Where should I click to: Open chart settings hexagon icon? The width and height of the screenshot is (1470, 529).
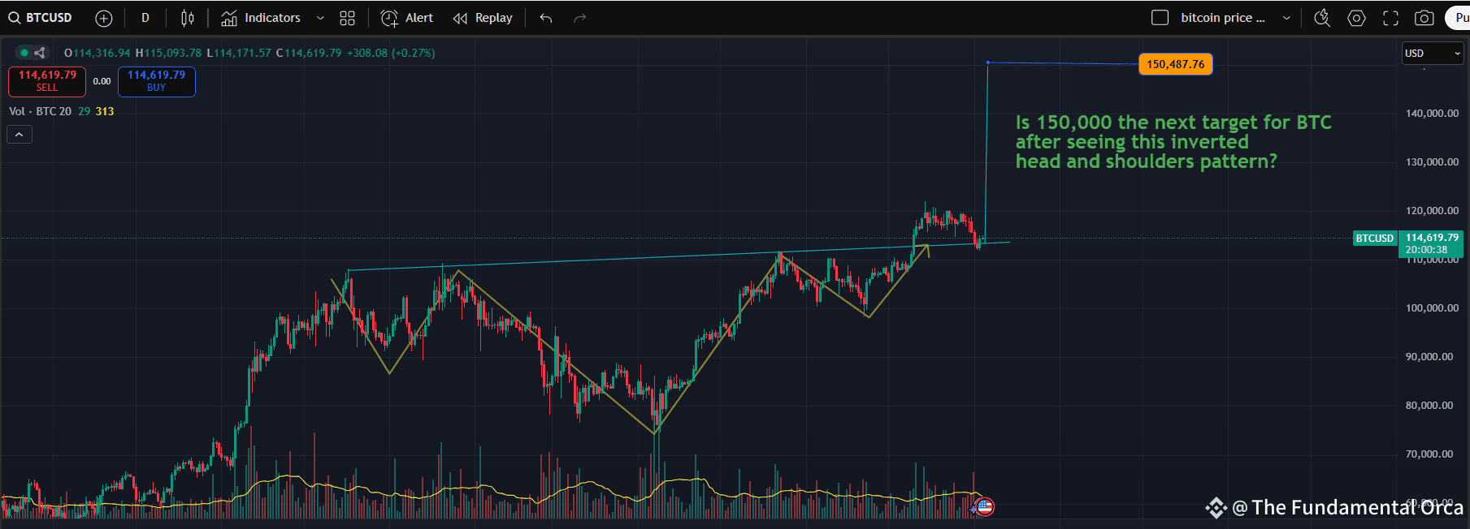(x=1356, y=18)
